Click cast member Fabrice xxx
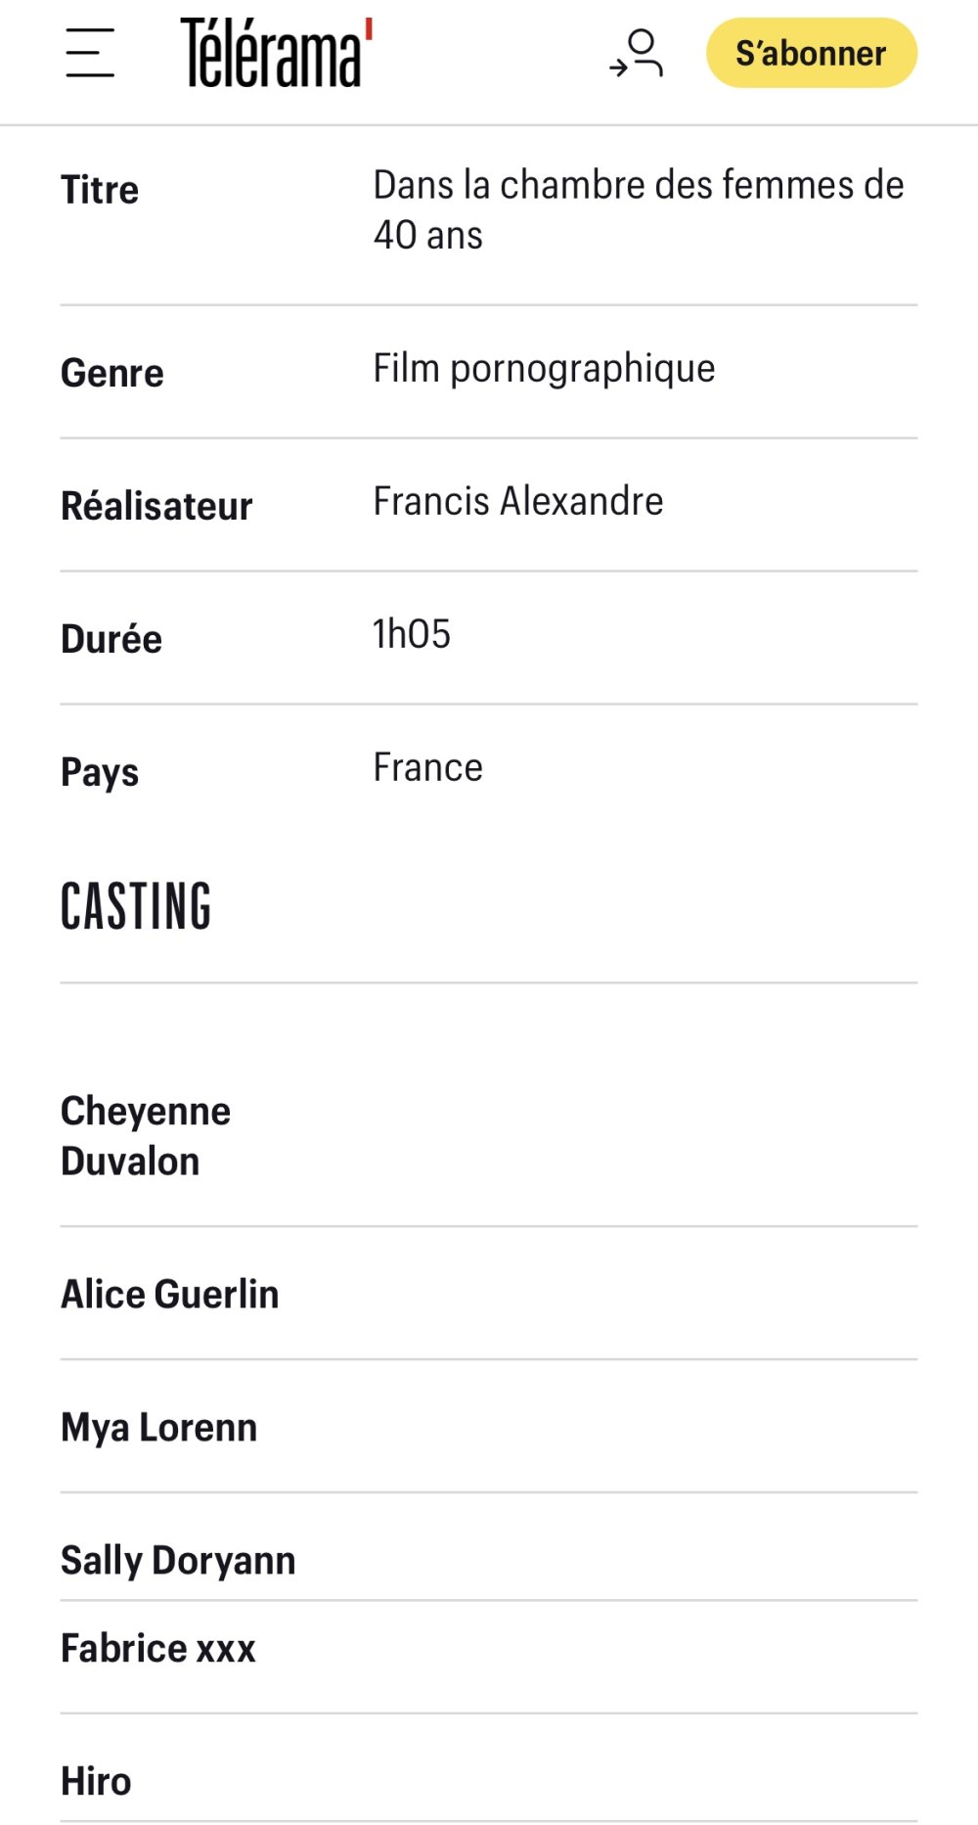The image size is (978, 1825). pyautogui.click(x=158, y=1648)
